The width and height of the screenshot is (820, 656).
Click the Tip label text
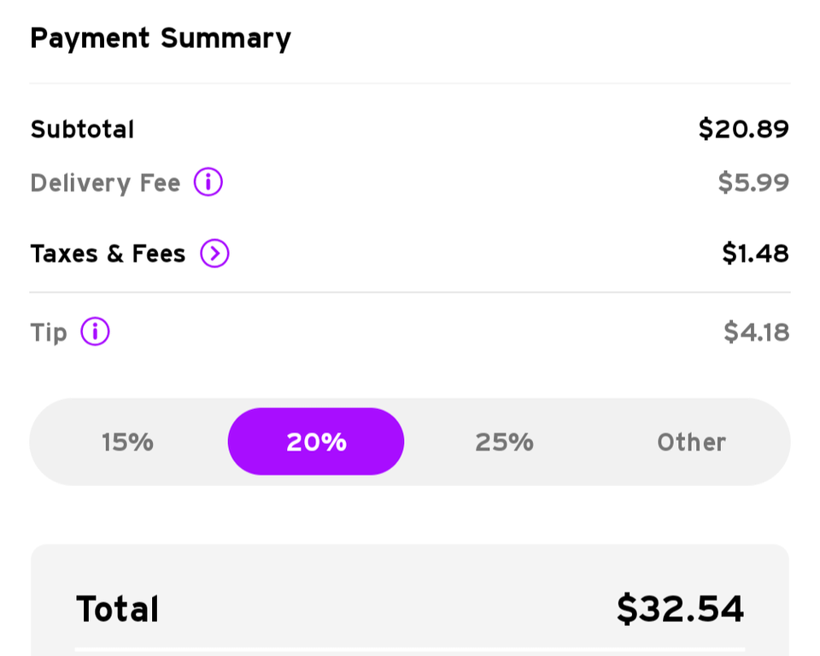pyautogui.click(x=49, y=332)
